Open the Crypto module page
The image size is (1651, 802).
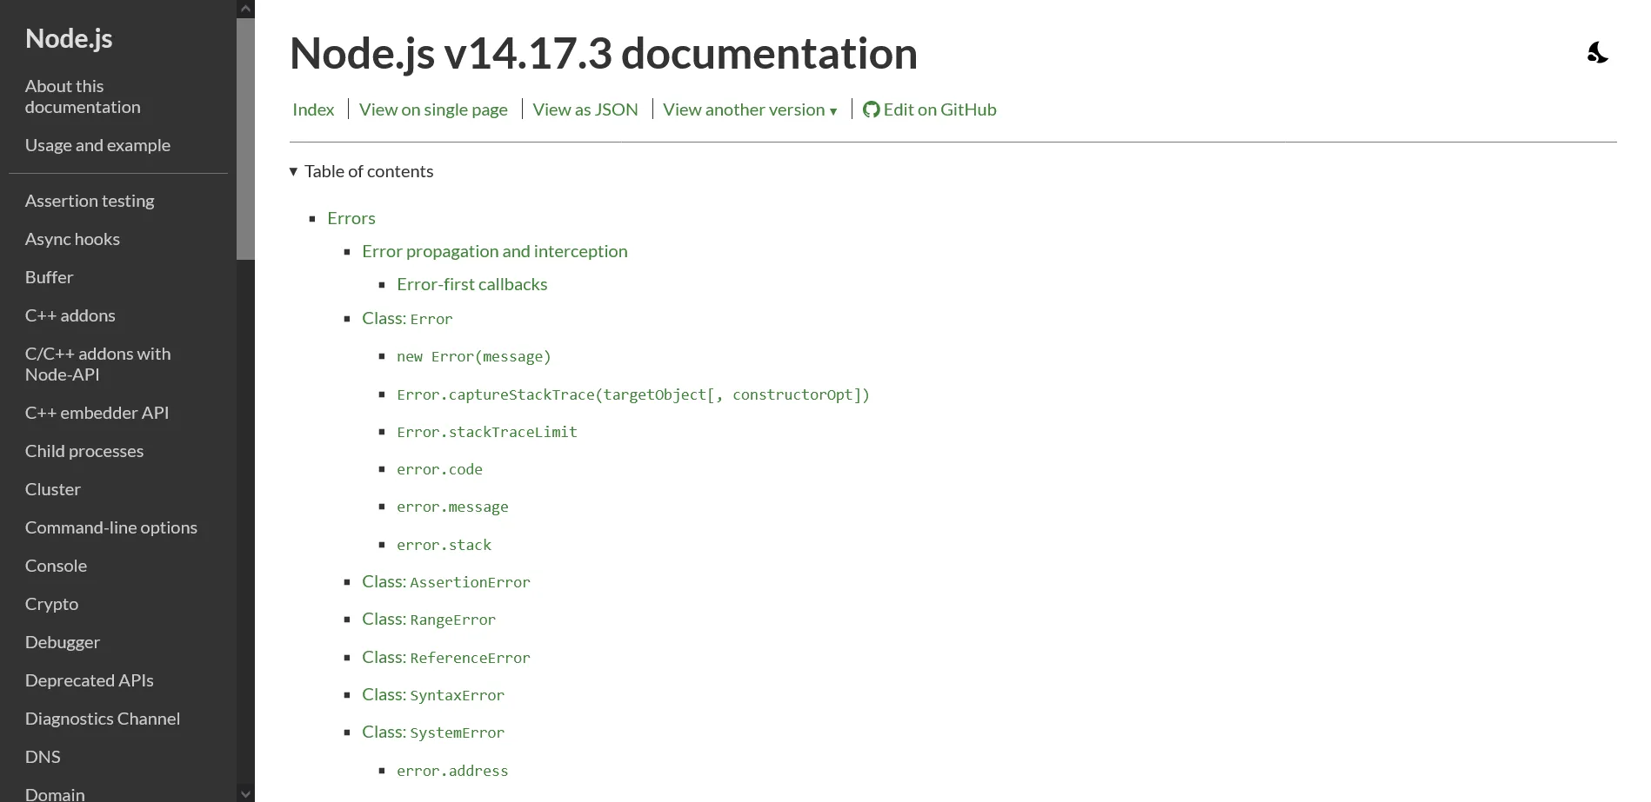[51, 604]
